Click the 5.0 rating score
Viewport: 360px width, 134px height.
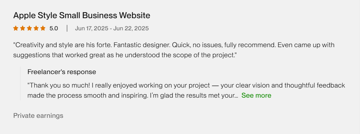click(54, 28)
